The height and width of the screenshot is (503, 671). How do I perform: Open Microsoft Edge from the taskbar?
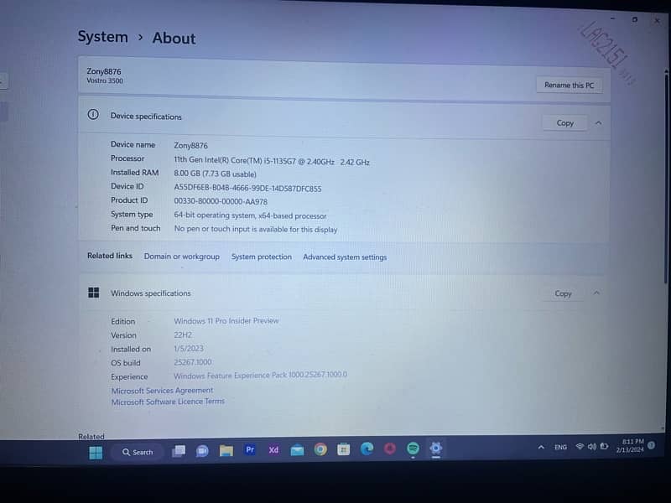tap(367, 449)
